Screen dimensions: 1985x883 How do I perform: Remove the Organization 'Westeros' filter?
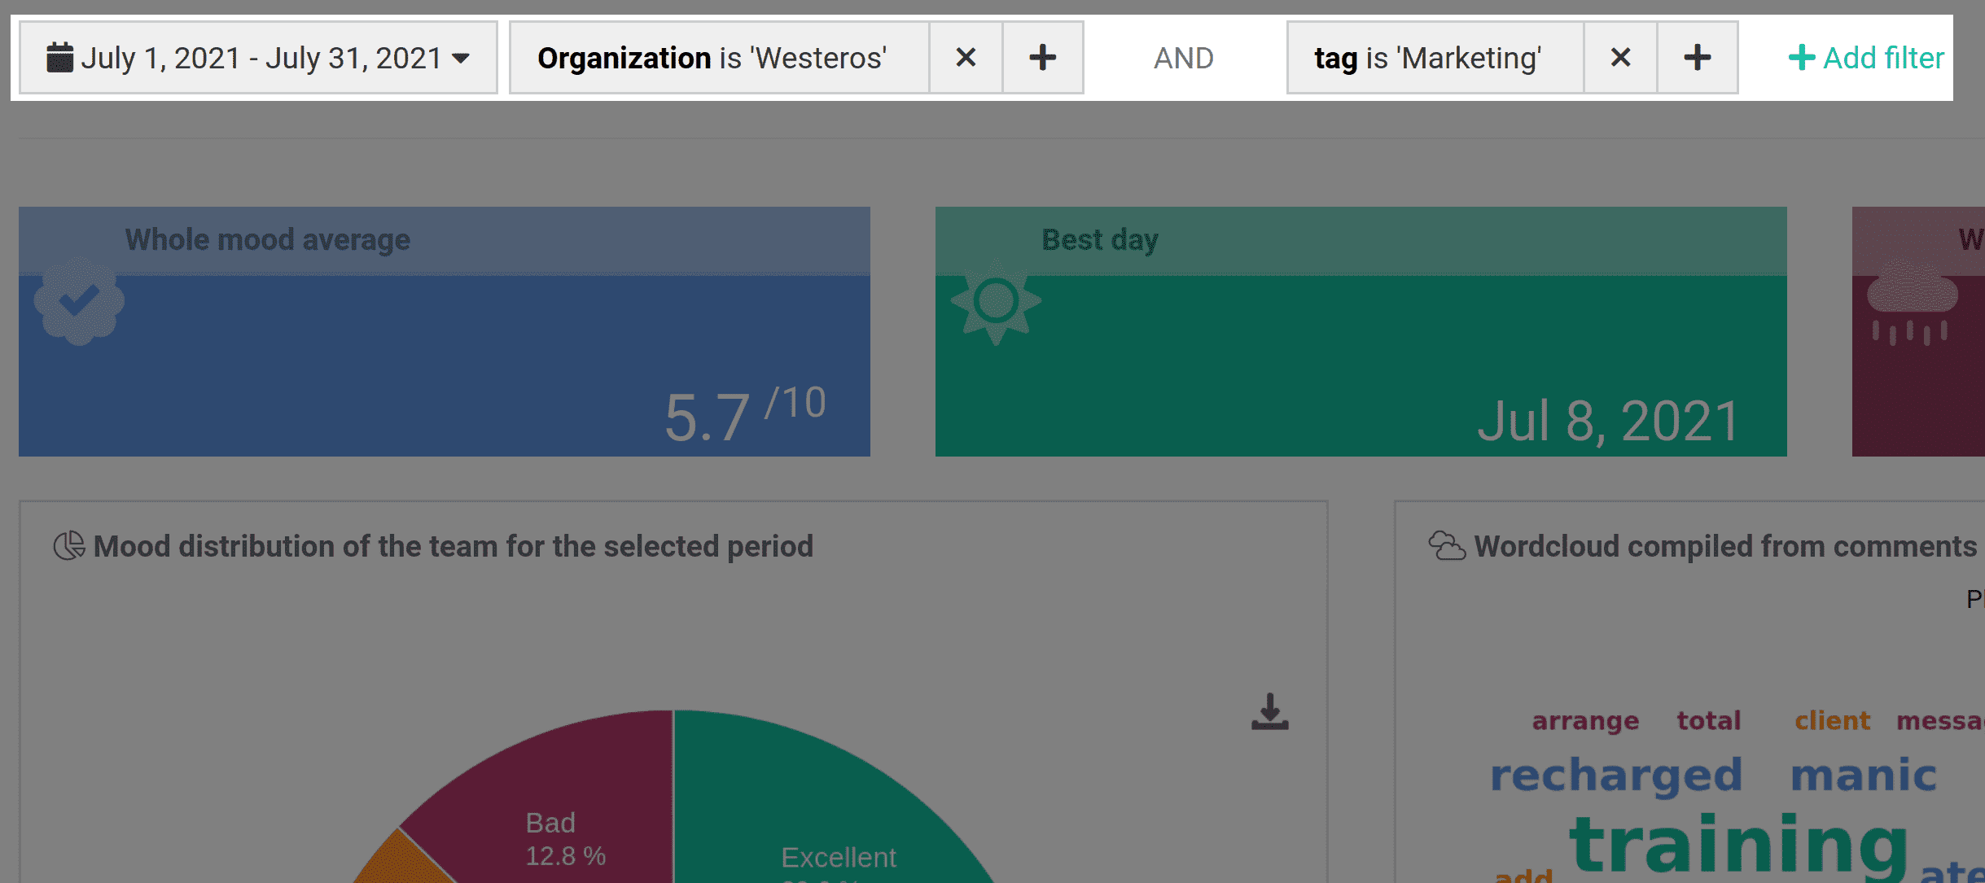[966, 58]
